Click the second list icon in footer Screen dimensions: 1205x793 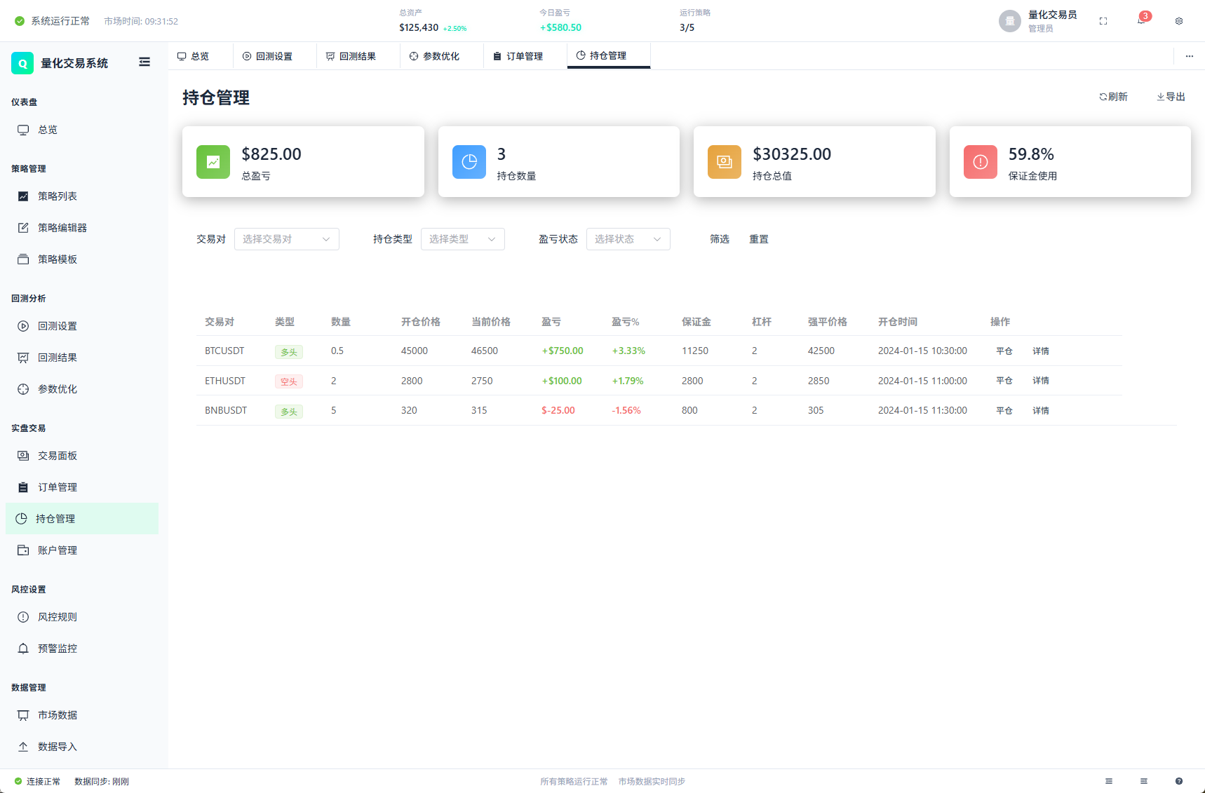click(x=1144, y=781)
